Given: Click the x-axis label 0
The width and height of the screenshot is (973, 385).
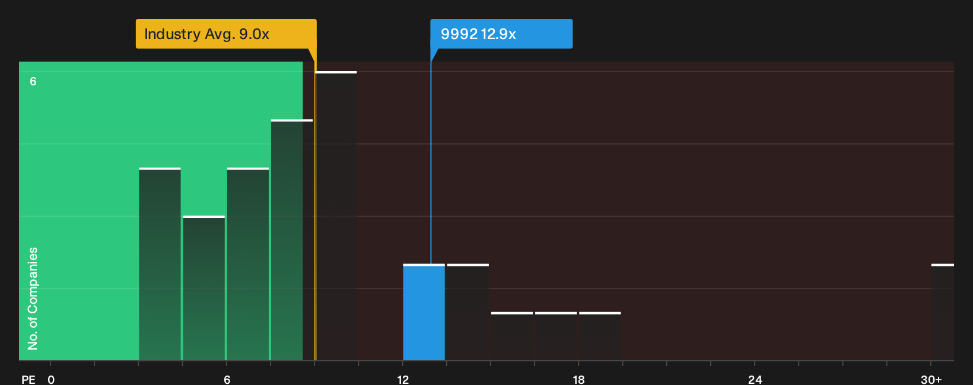Looking at the screenshot, I should 51,379.
